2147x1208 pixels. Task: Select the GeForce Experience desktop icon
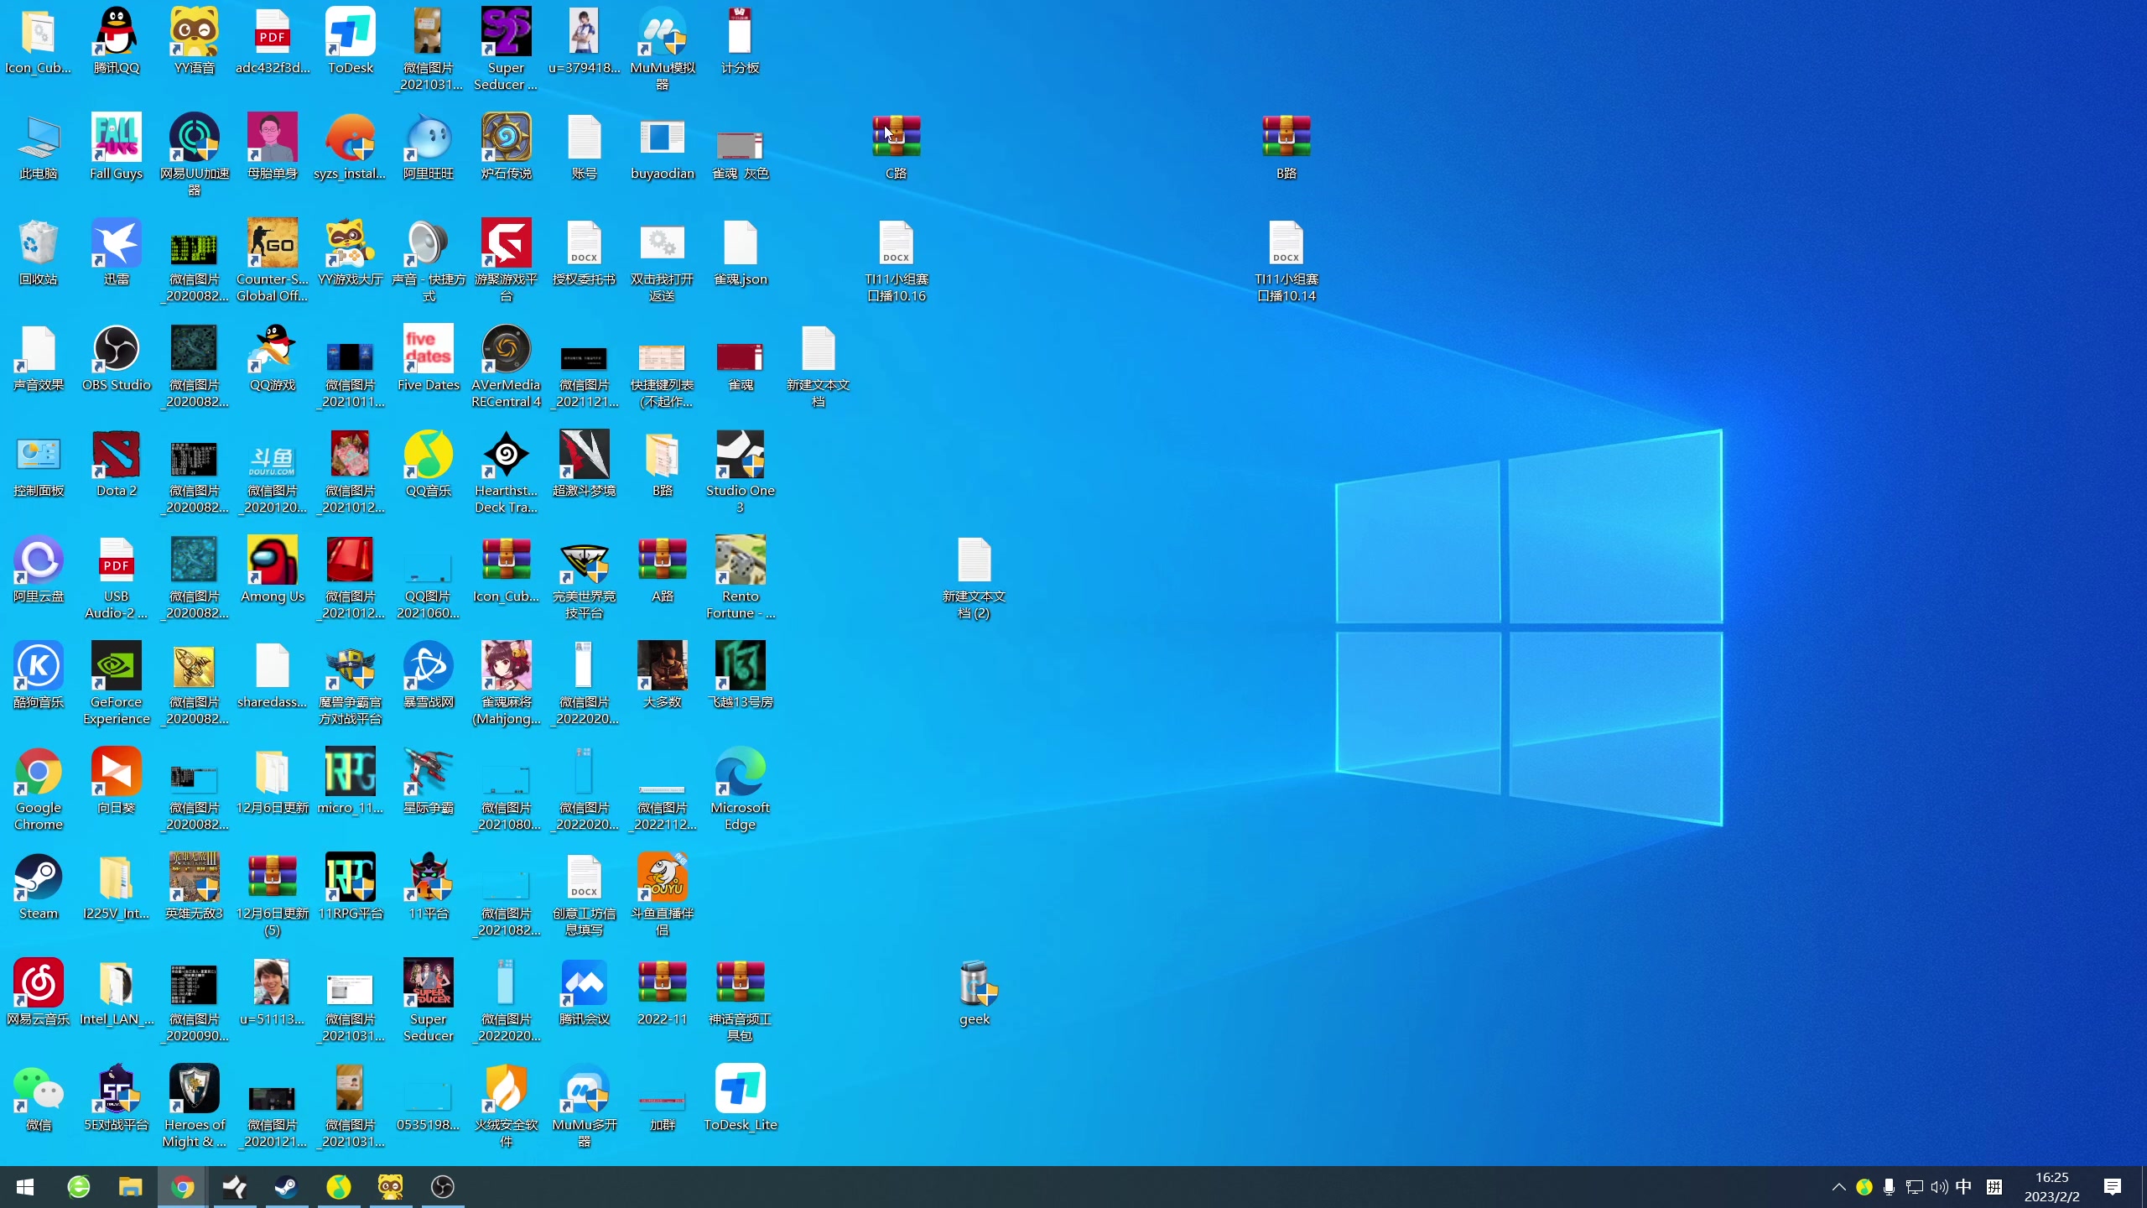point(117,683)
